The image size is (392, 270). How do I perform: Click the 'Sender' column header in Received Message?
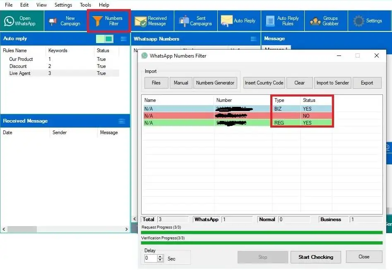point(60,133)
